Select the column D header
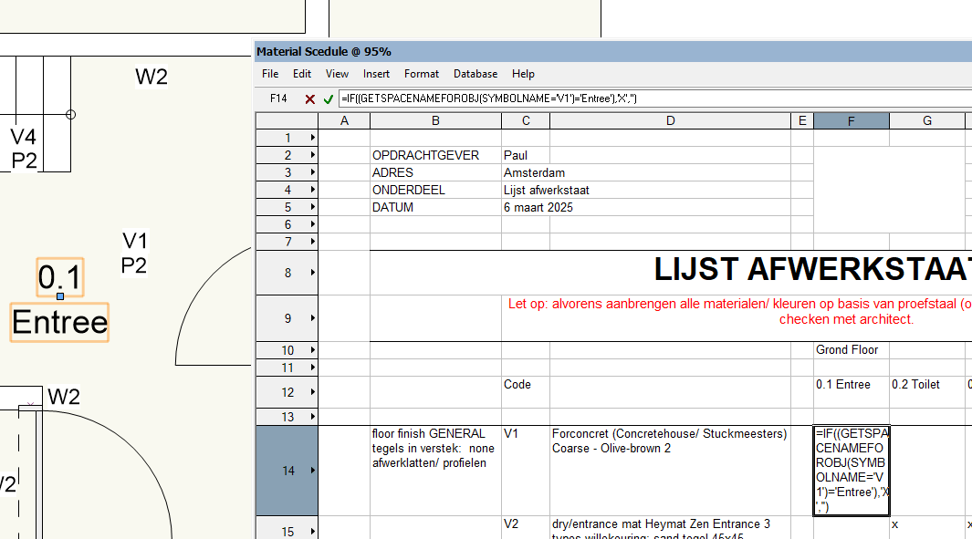Screen dimensions: 972x539 click(670, 121)
